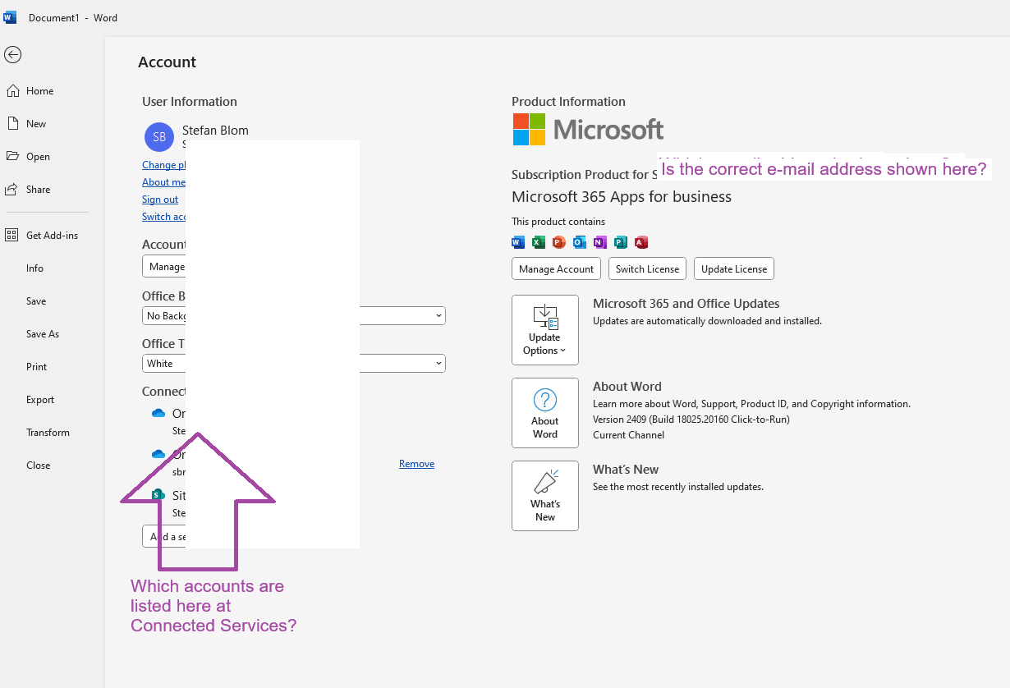Click the Open folder icon
Image resolution: width=1010 pixels, height=688 pixels.
pos(12,156)
